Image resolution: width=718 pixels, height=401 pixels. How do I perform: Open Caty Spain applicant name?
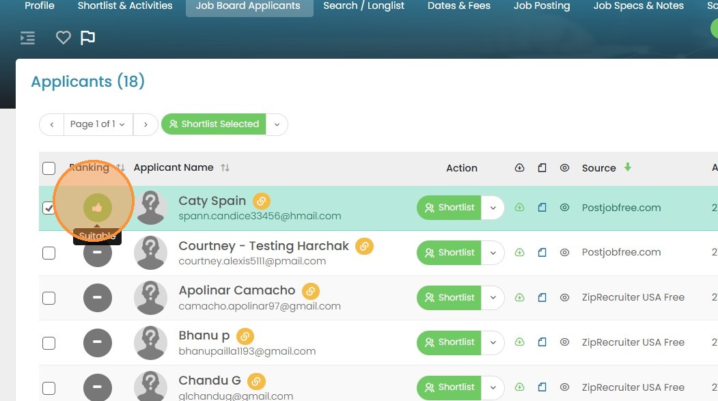212,201
